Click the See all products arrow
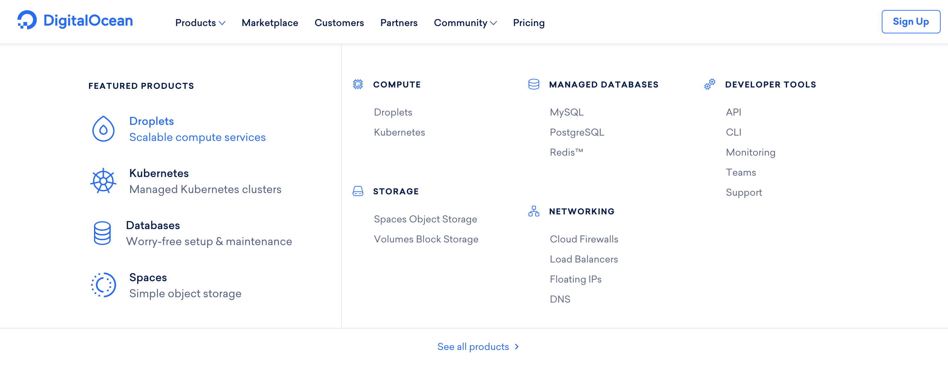The height and width of the screenshot is (366, 948). coord(517,347)
